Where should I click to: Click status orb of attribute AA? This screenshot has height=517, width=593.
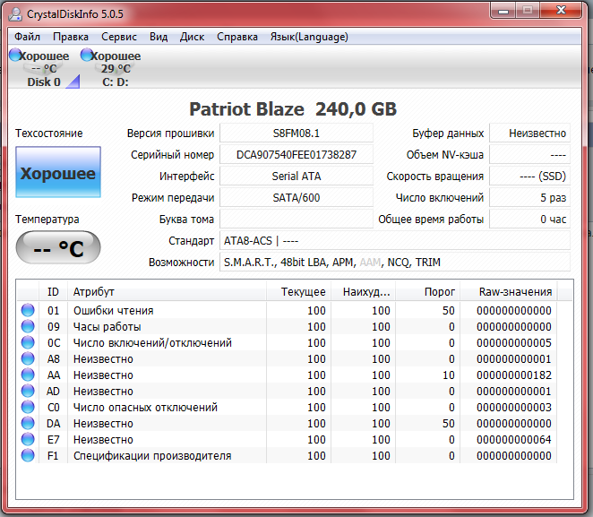28,375
